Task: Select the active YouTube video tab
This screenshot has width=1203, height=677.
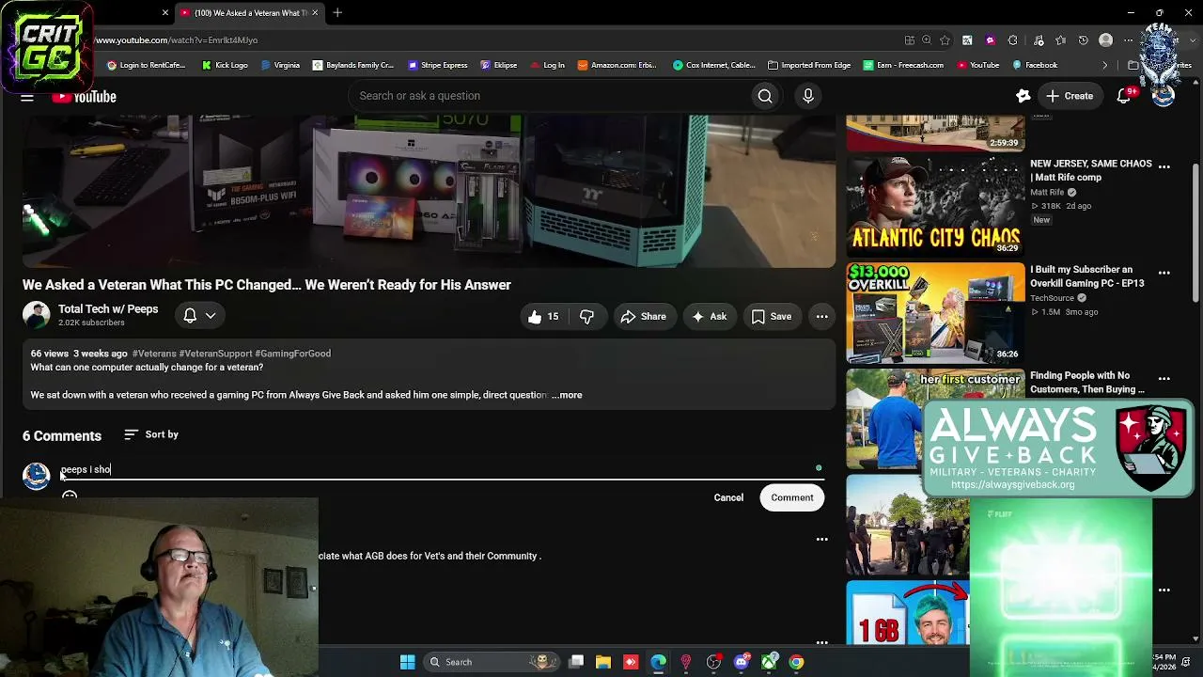Action: [248, 13]
